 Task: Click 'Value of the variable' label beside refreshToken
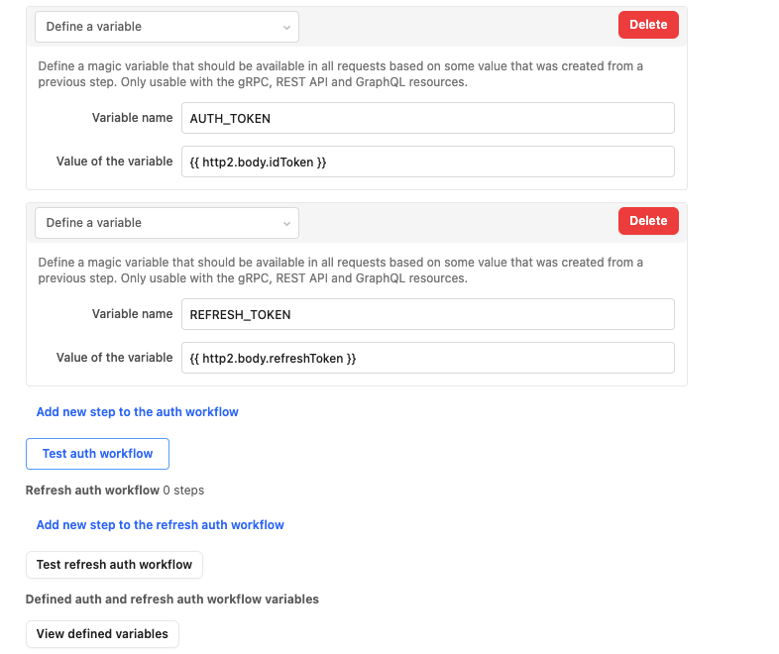pos(114,358)
